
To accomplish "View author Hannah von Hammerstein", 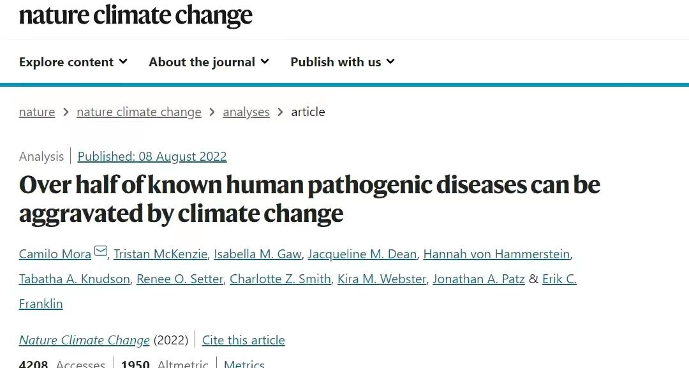I will pyautogui.click(x=496, y=254).
